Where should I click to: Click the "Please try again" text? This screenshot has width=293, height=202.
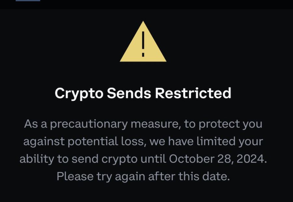pyautogui.click(x=101, y=177)
